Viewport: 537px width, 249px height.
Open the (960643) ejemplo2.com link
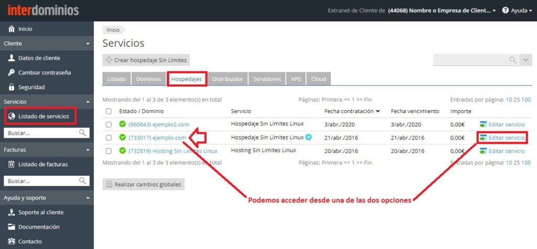tap(159, 125)
